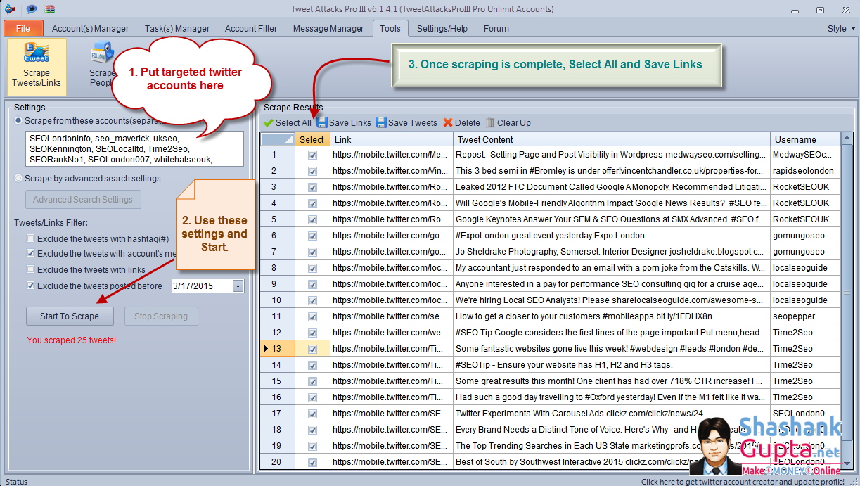Viewport: 860px width, 486px height.
Task: Sort by Tweet Content column header
Action: (x=611, y=139)
